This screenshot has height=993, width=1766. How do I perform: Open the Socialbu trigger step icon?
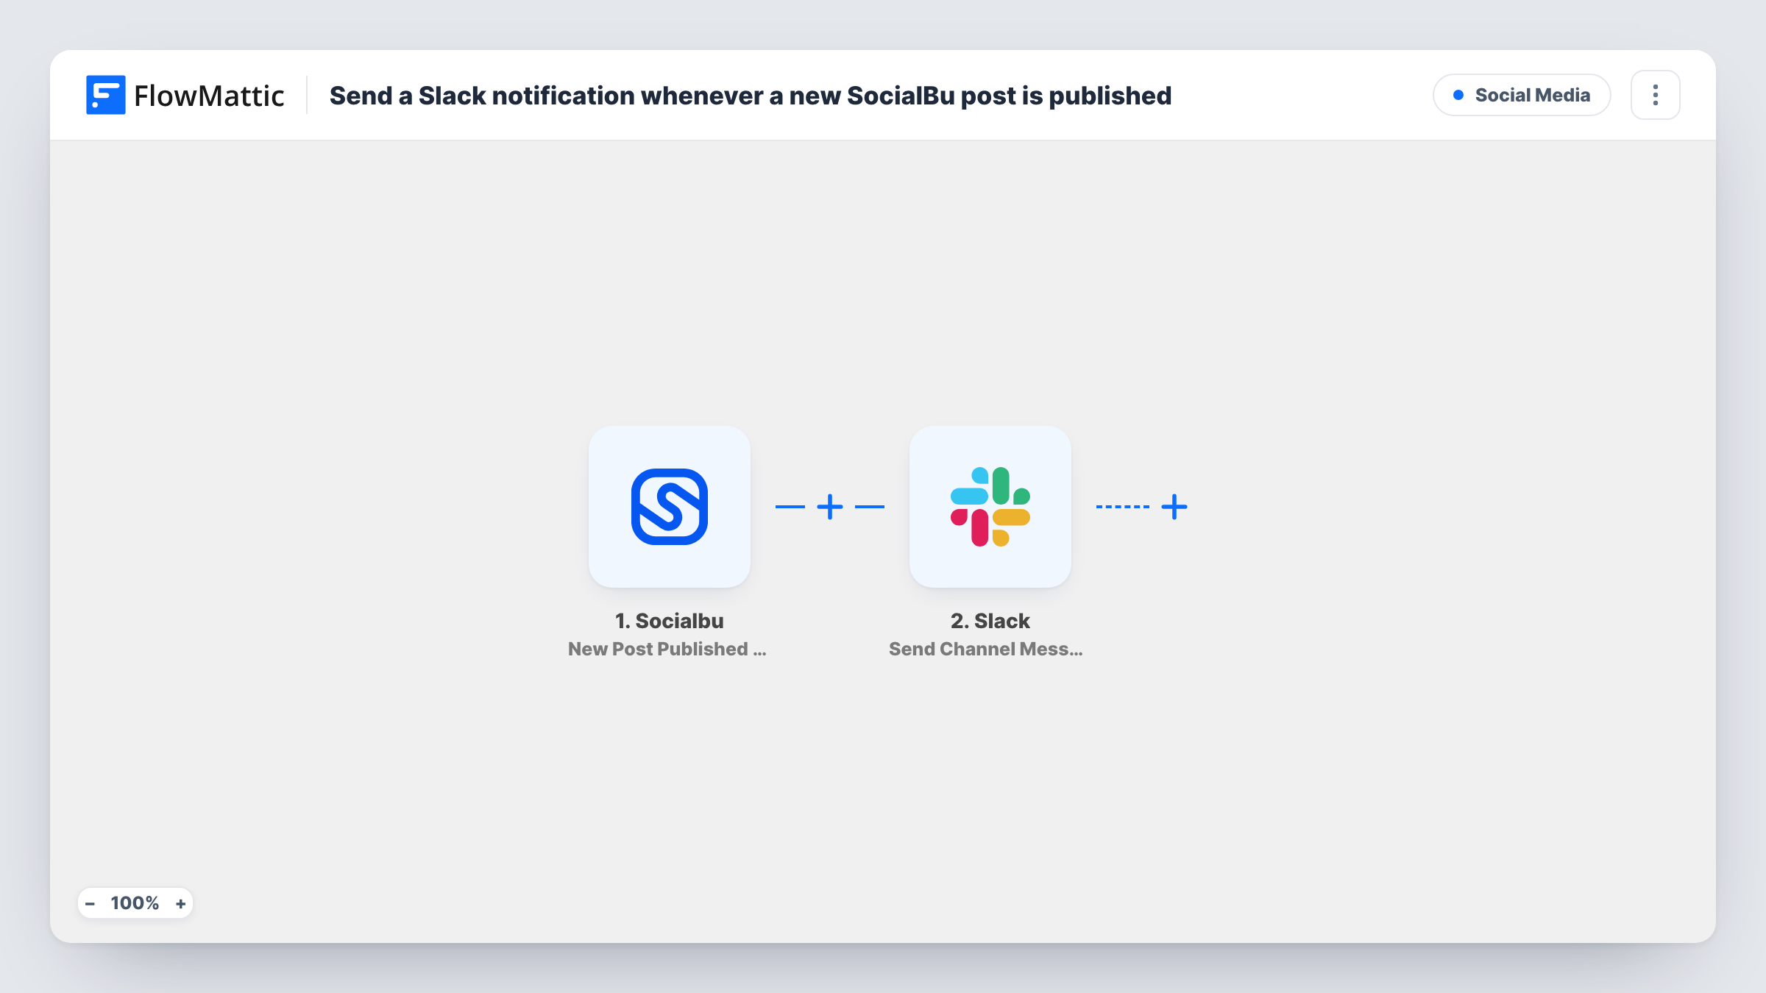click(x=669, y=506)
